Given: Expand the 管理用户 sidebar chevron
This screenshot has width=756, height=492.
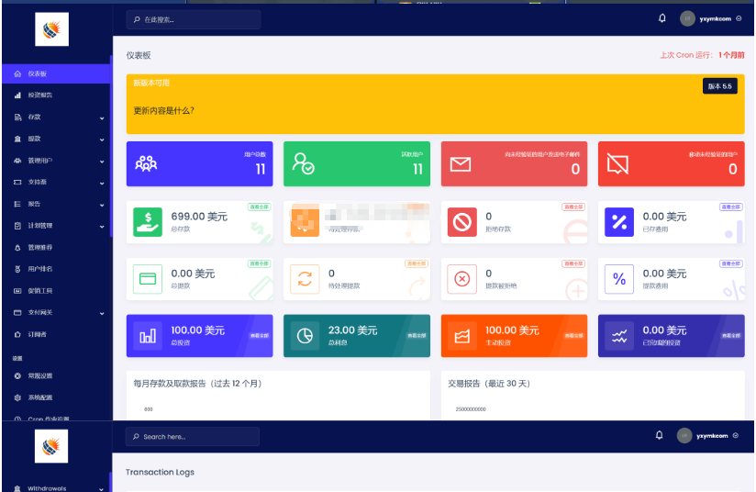Looking at the screenshot, I should (x=102, y=162).
